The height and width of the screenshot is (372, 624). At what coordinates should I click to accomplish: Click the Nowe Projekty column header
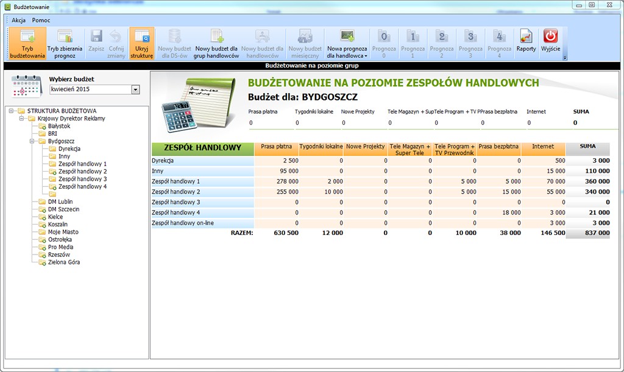point(366,149)
